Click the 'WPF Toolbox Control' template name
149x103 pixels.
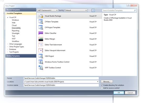click(x=53, y=68)
